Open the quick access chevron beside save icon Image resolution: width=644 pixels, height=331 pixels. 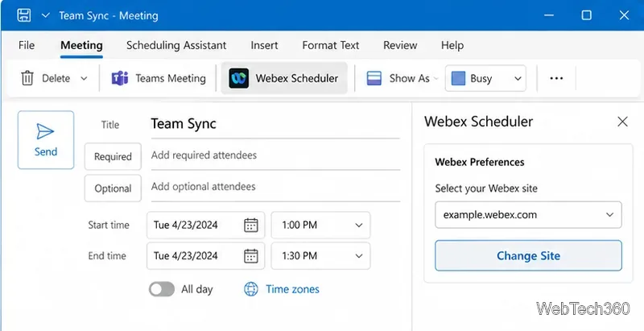(46, 15)
